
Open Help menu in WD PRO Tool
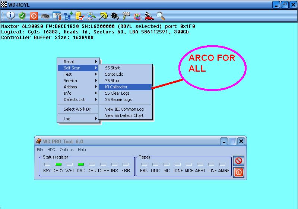(x=82, y=150)
